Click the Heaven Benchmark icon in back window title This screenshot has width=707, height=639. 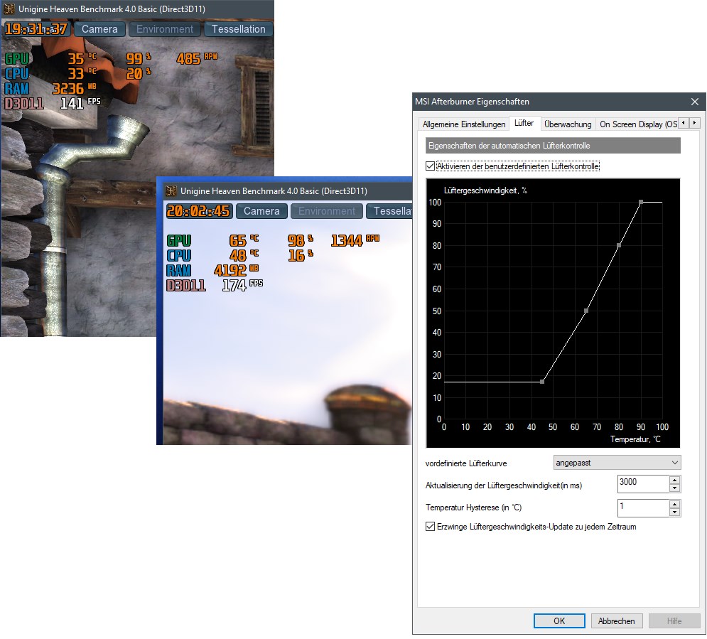tap(9, 9)
